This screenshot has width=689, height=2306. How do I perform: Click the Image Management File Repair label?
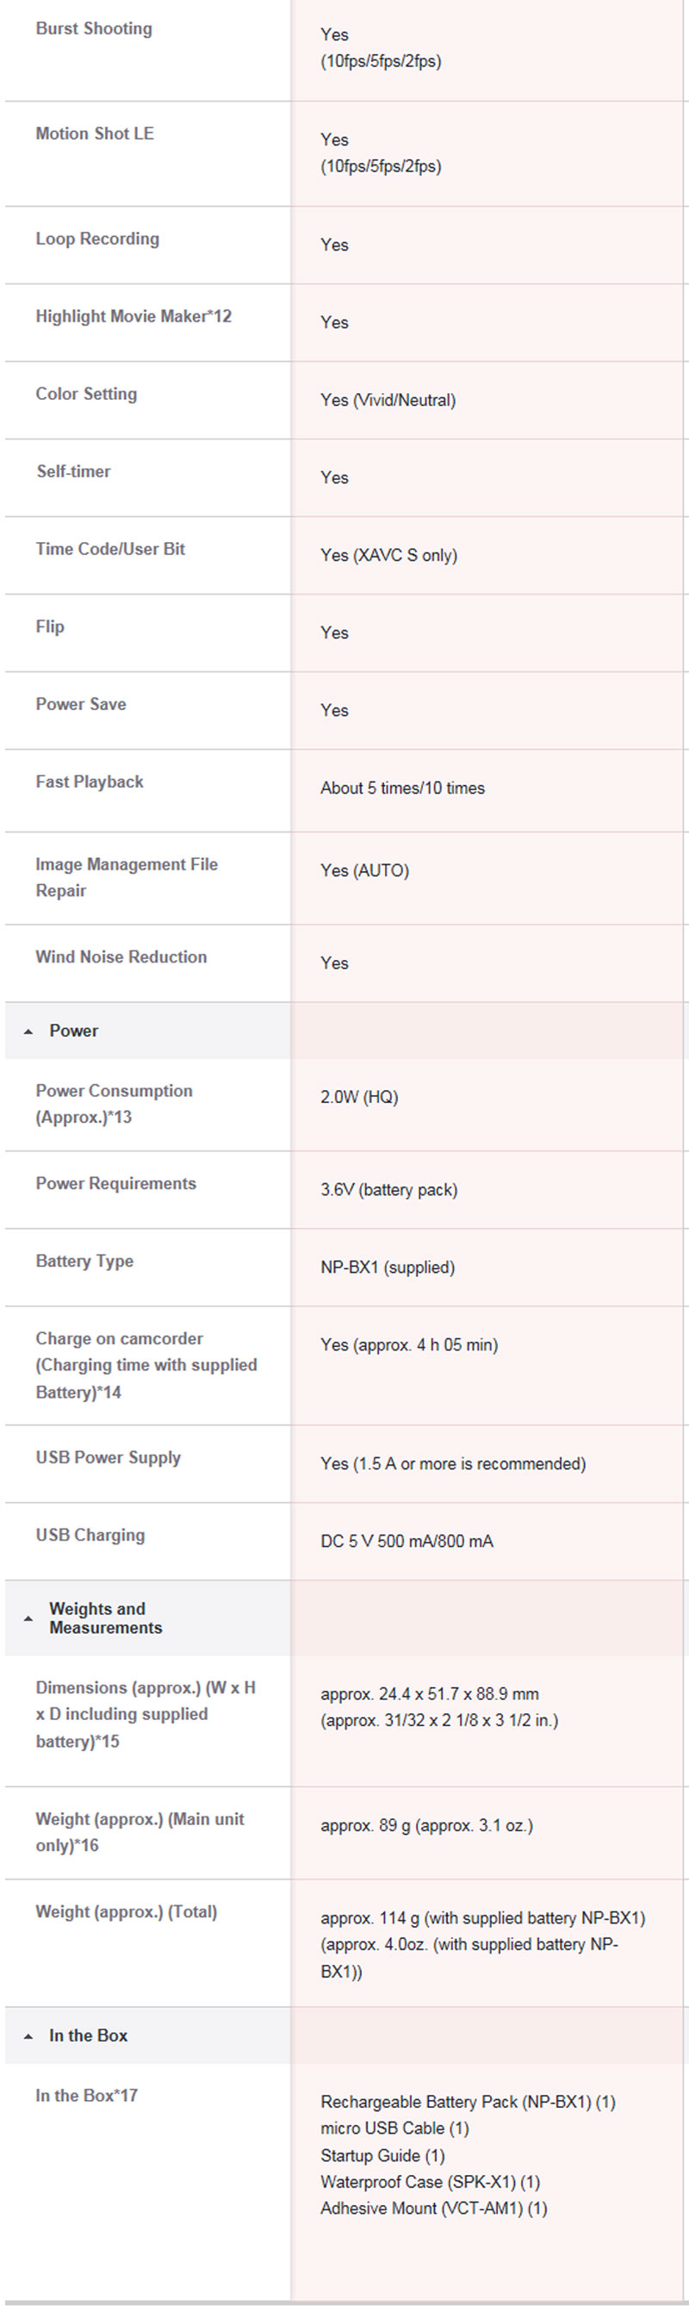pyautogui.click(x=126, y=877)
